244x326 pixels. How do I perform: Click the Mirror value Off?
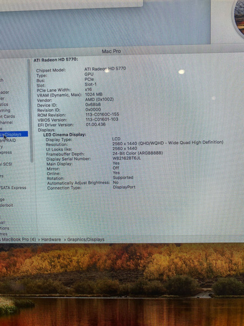coord(116,168)
